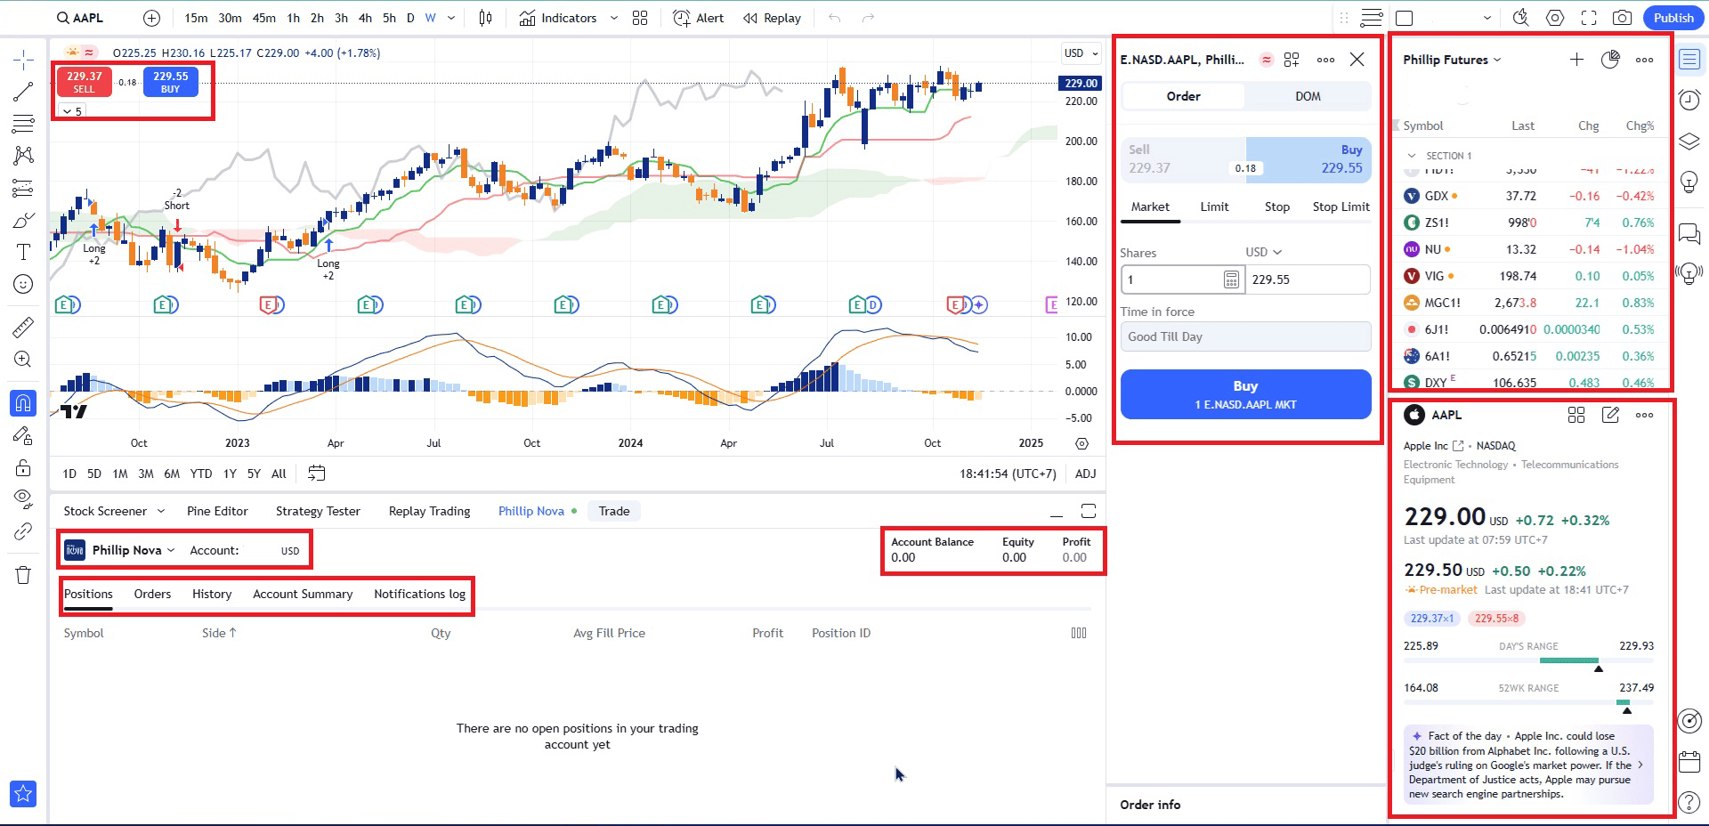Open forecasting and measurement tools
Image resolution: width=1709 pixels, height=826 pixels.
click(23, 188)
